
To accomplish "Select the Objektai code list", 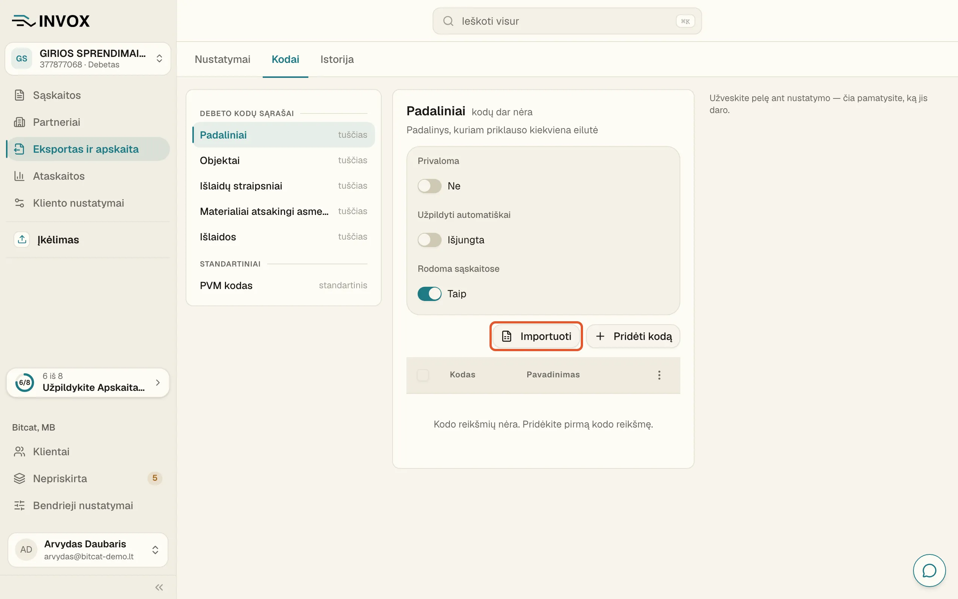I will click(x=283, y=161).
